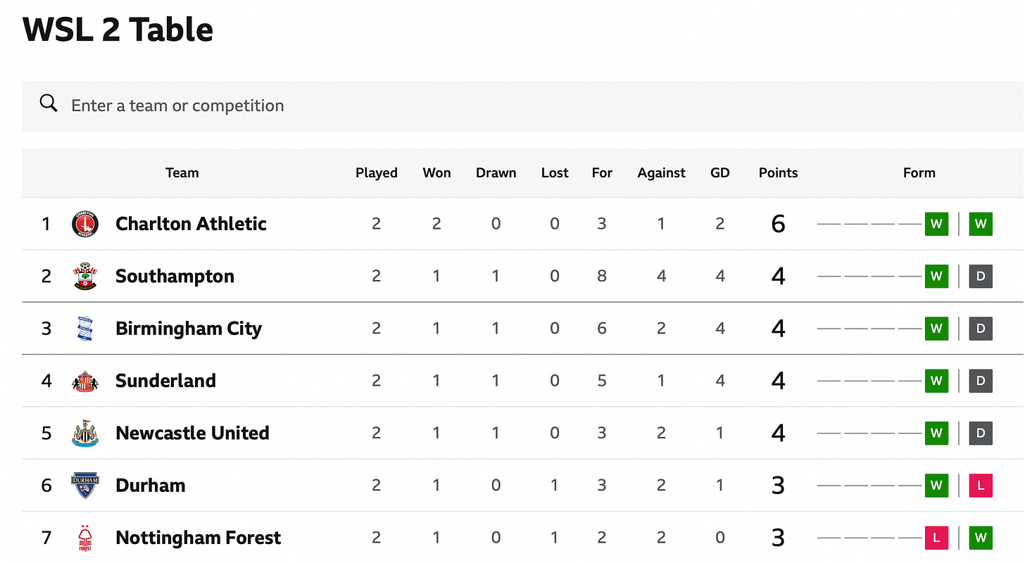Open the Charlton Athletic team link
Image resolution: width=1025 pixels, height=563 pixels.
click(191, 224)
